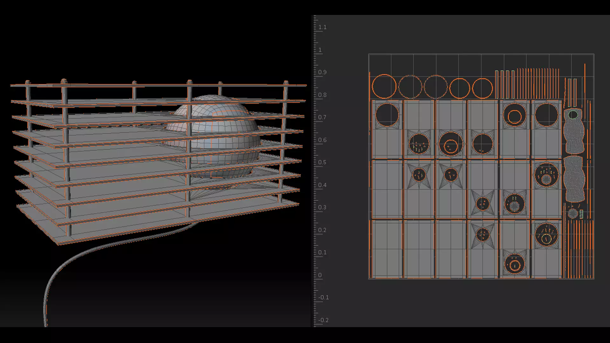Image resolution: width=610 pixels, height=343 pixels.
Task: Click the 1.1 mark on the UV ruler
Action: 322,27
